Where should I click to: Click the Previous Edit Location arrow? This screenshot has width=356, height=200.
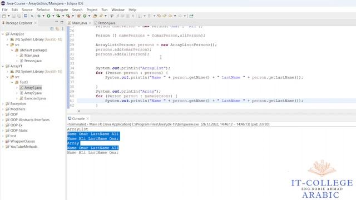pos(159,16)
